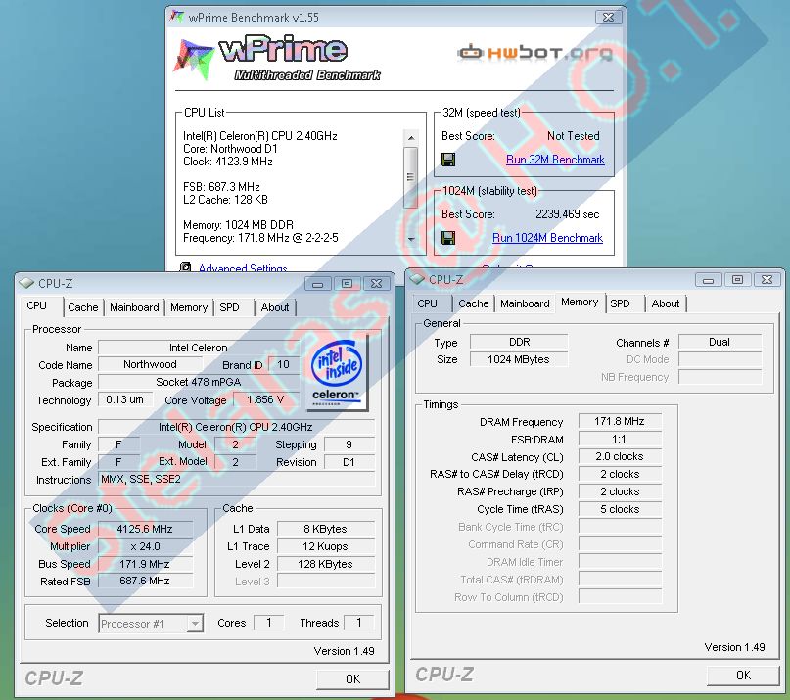Minimize the right CPU-Z Memory window
Screen dimensions: 790x700
[x=709, y=280]
